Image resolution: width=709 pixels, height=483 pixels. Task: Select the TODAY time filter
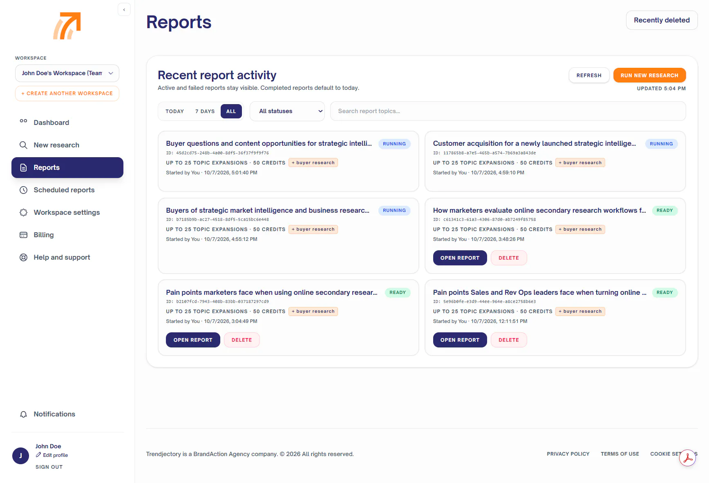tap(174, 111)
